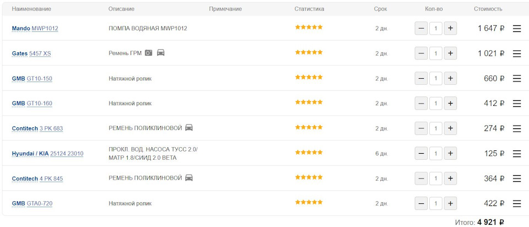This screenshot has height=227, width=529.
Task: Open Mando MWP1012 part link
Action: [x=45, y=28]
